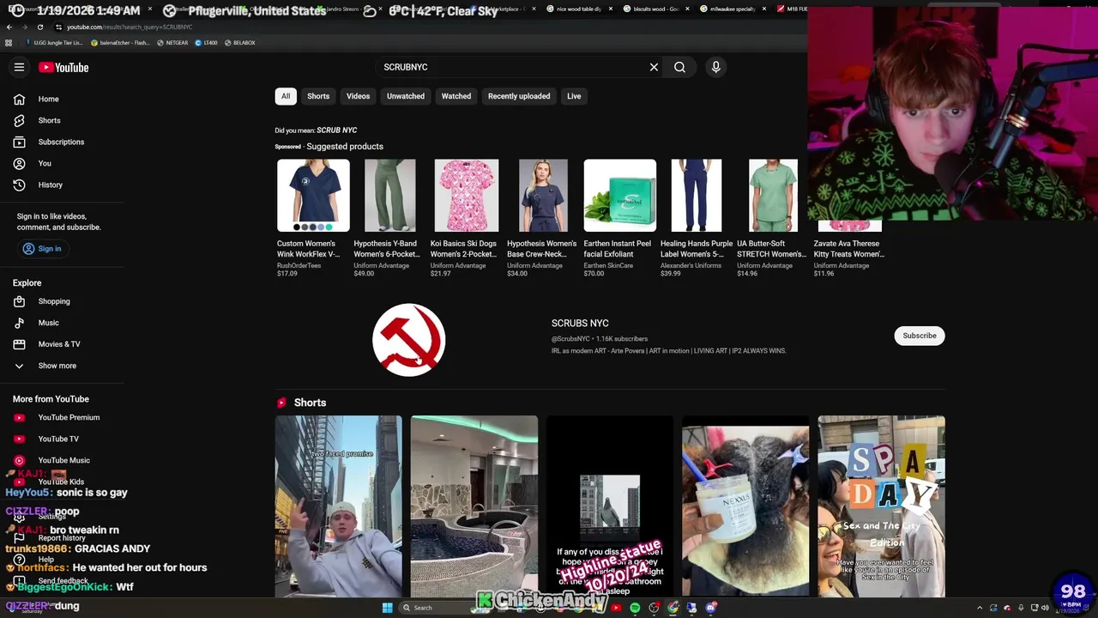Open Healing Hands Purple Label product
This screenshot has height=618, width=1098.
(696, 218)
